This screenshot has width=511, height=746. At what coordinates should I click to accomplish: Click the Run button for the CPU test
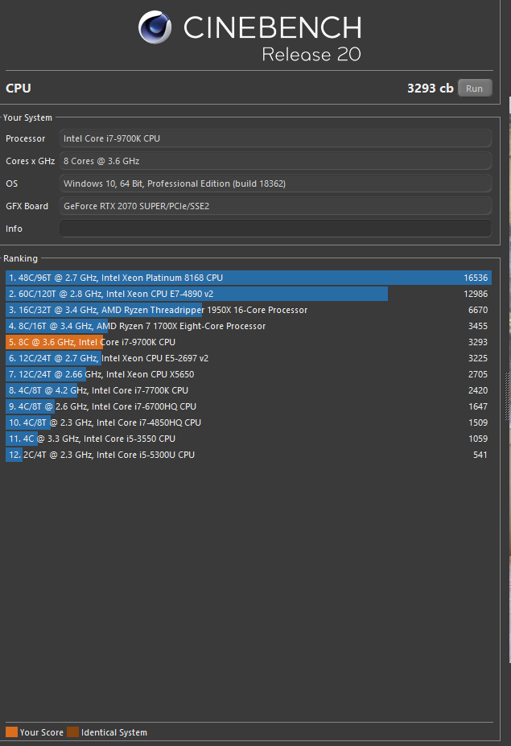click(x=474, y=88)
